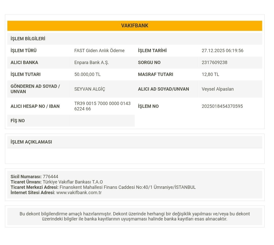Click the İŞLEM AÇIKLAMASI heading
Screen dimensions: 274x245
[31, 142]
